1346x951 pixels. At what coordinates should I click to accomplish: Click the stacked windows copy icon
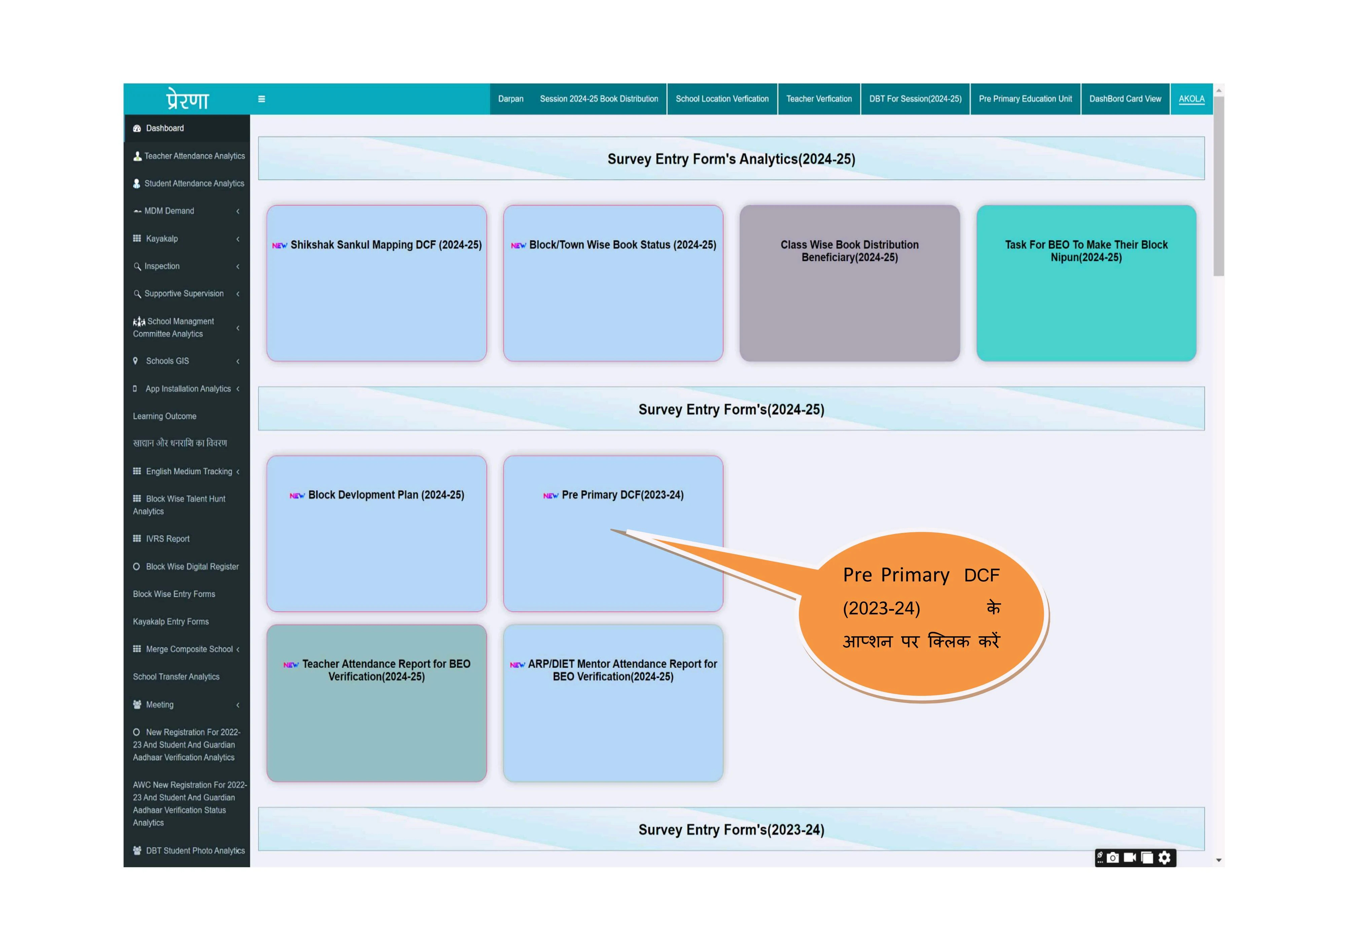[1147, 858]
